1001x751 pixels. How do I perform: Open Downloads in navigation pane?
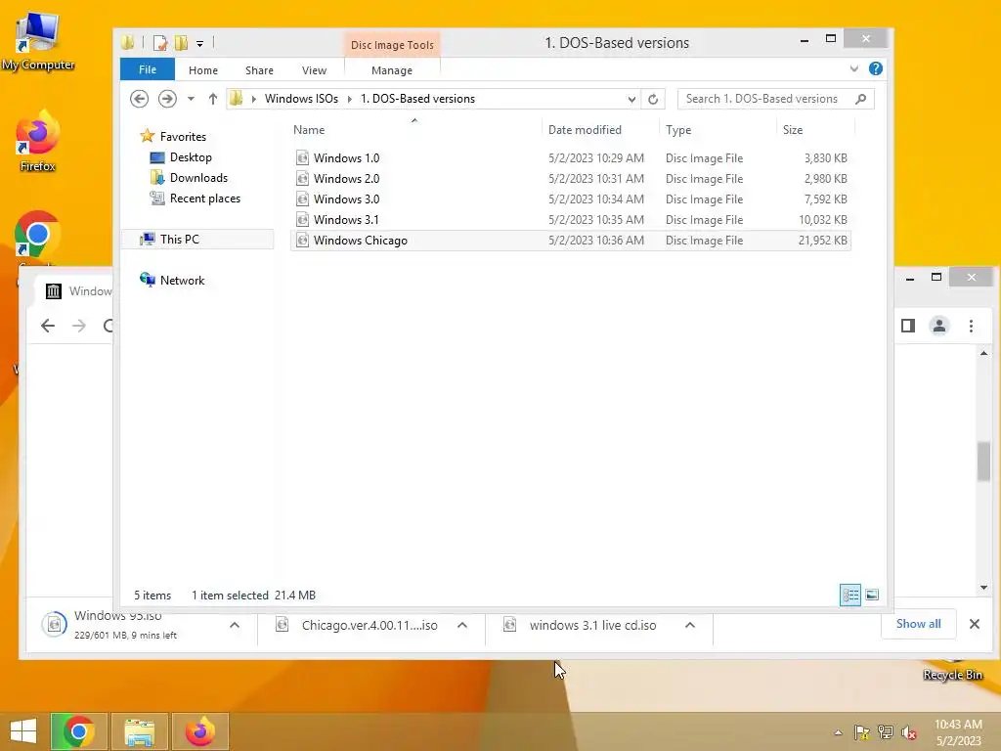point(197,178)
